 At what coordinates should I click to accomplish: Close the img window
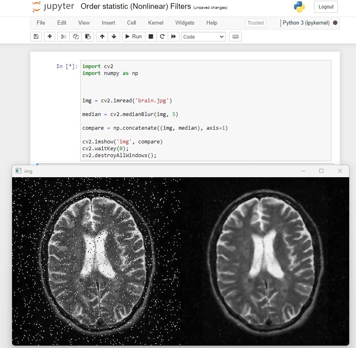(x=339, y=171)
